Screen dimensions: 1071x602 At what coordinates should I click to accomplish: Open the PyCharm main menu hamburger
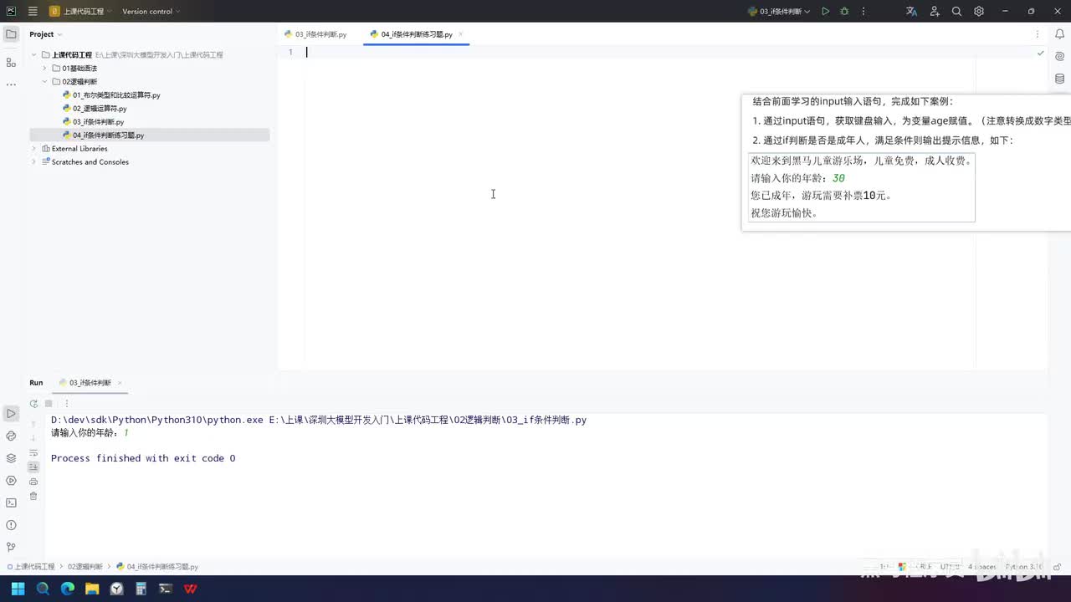click(x=33, y=12)
